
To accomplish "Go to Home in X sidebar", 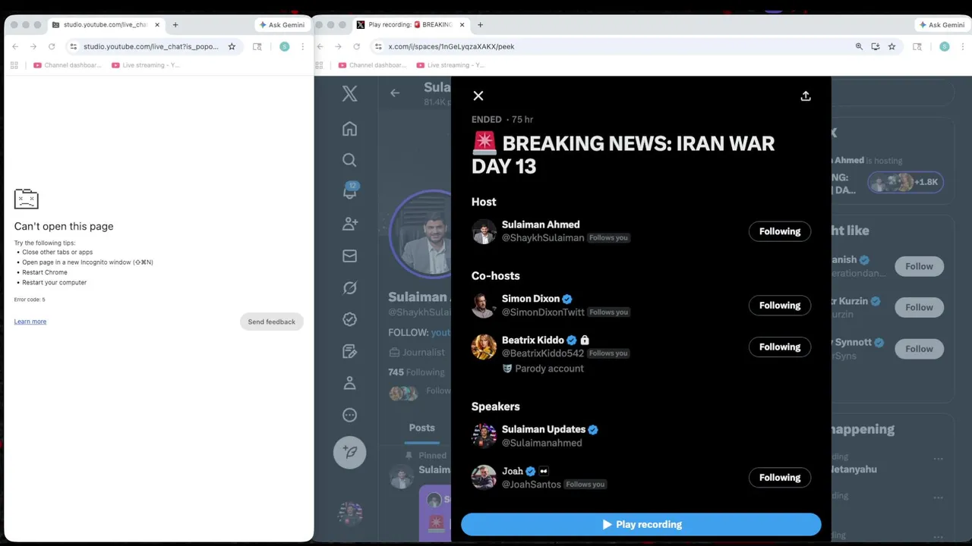I will (x=349, y=129).
